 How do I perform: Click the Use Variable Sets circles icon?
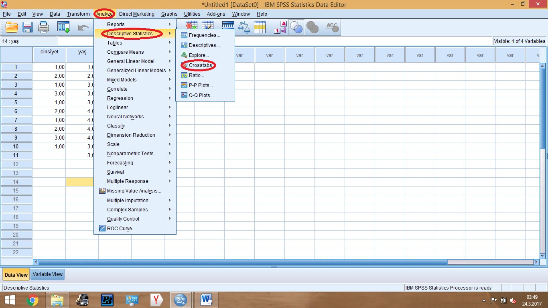pyautogui.click(x=296, y=27)
